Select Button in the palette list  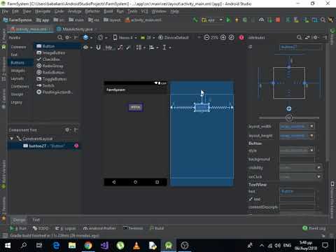coord(57,46)
